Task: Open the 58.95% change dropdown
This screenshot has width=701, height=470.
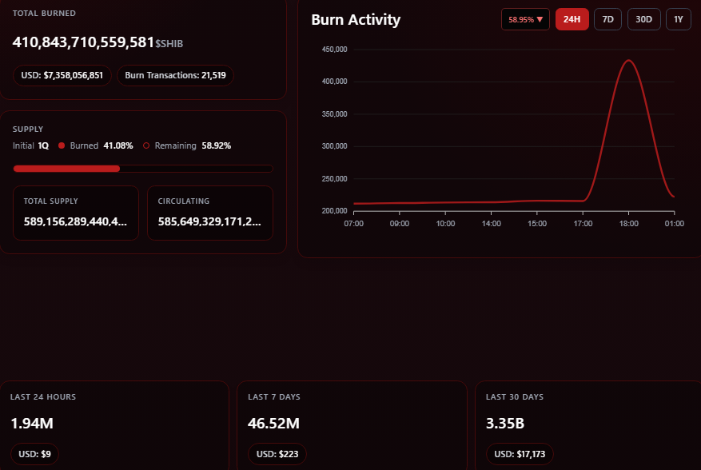Action: (x=525, y=20)
